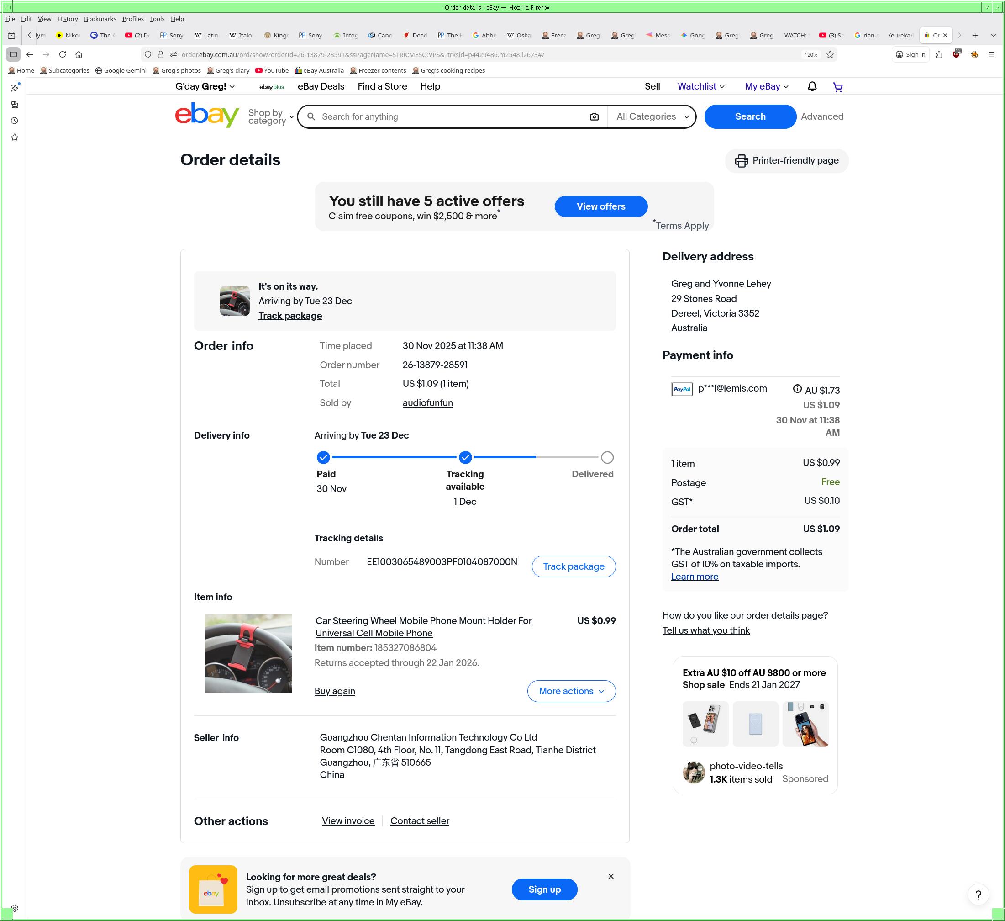1005x921 pixels.
Task: Switch to the Nikon tab
Action: point(68,35)
